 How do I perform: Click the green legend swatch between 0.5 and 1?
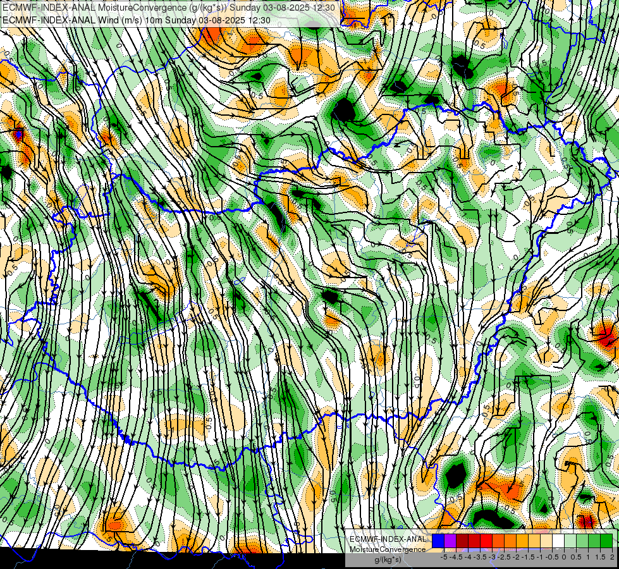(582, 541)
